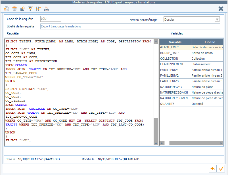Close the query template window
Viewport: 228px width, 175px height.
(221, 9)
